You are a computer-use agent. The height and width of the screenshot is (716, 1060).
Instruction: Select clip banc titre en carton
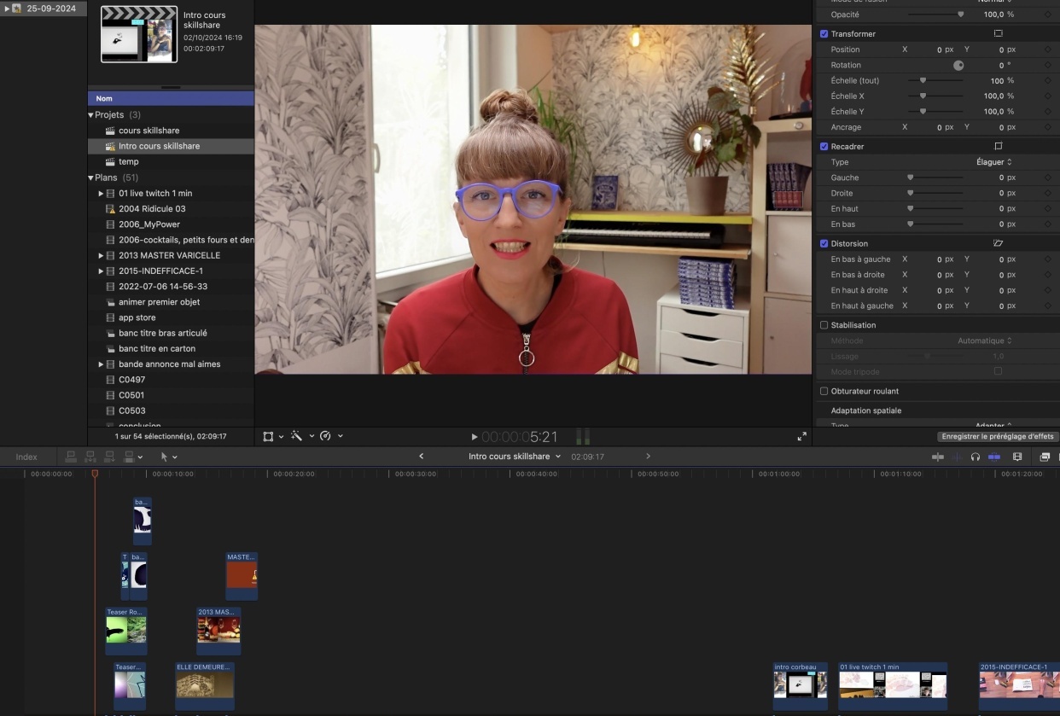coord(157,349)
